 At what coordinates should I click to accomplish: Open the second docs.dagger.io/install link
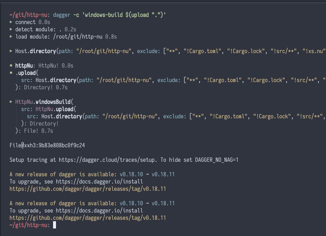99,211
